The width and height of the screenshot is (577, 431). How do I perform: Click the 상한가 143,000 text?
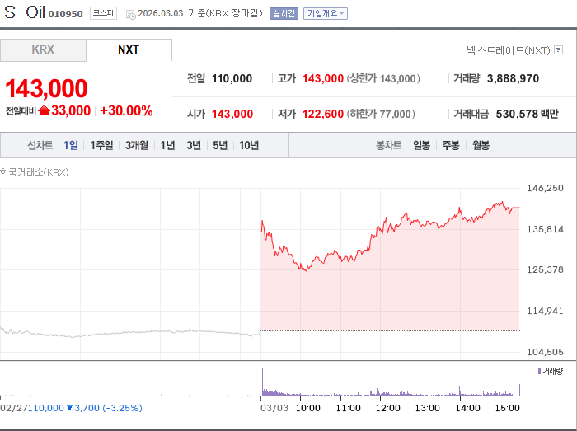coord(383,78)
